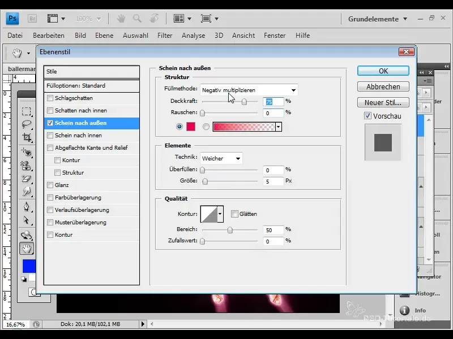Viewport: 453px width, 339px height.
Task: Click the Neuer Stil... button
Action: 383,102
